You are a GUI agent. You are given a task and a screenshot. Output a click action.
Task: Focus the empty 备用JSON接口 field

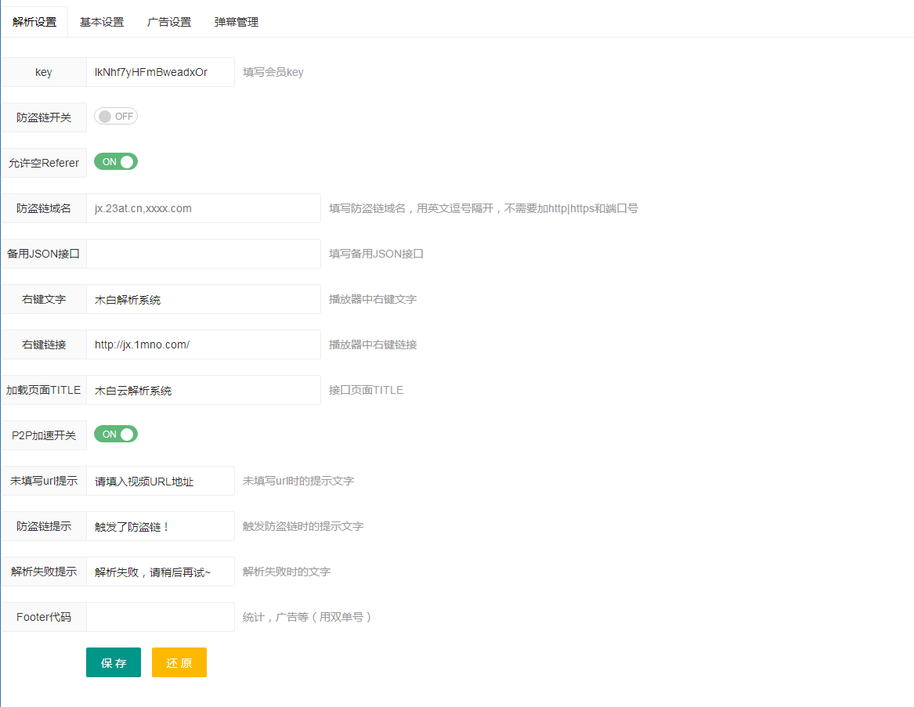204,253
